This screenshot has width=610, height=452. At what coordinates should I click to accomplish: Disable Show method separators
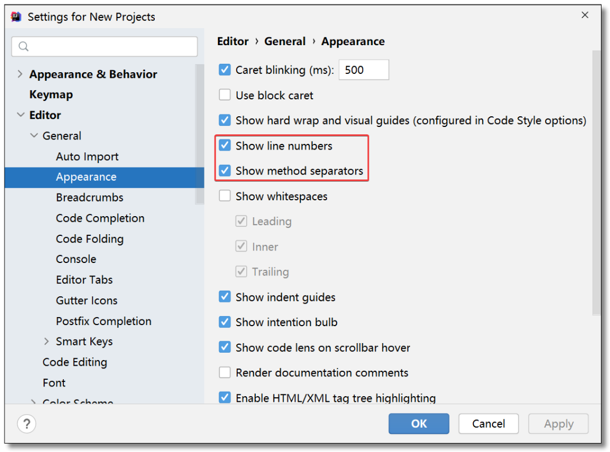tap(225, 170)
